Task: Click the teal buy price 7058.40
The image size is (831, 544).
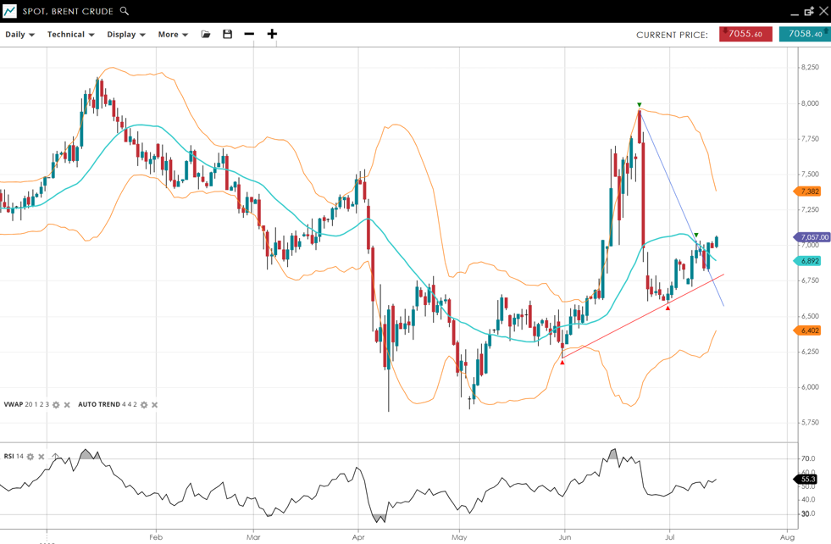Action: (x=804, y=34)
